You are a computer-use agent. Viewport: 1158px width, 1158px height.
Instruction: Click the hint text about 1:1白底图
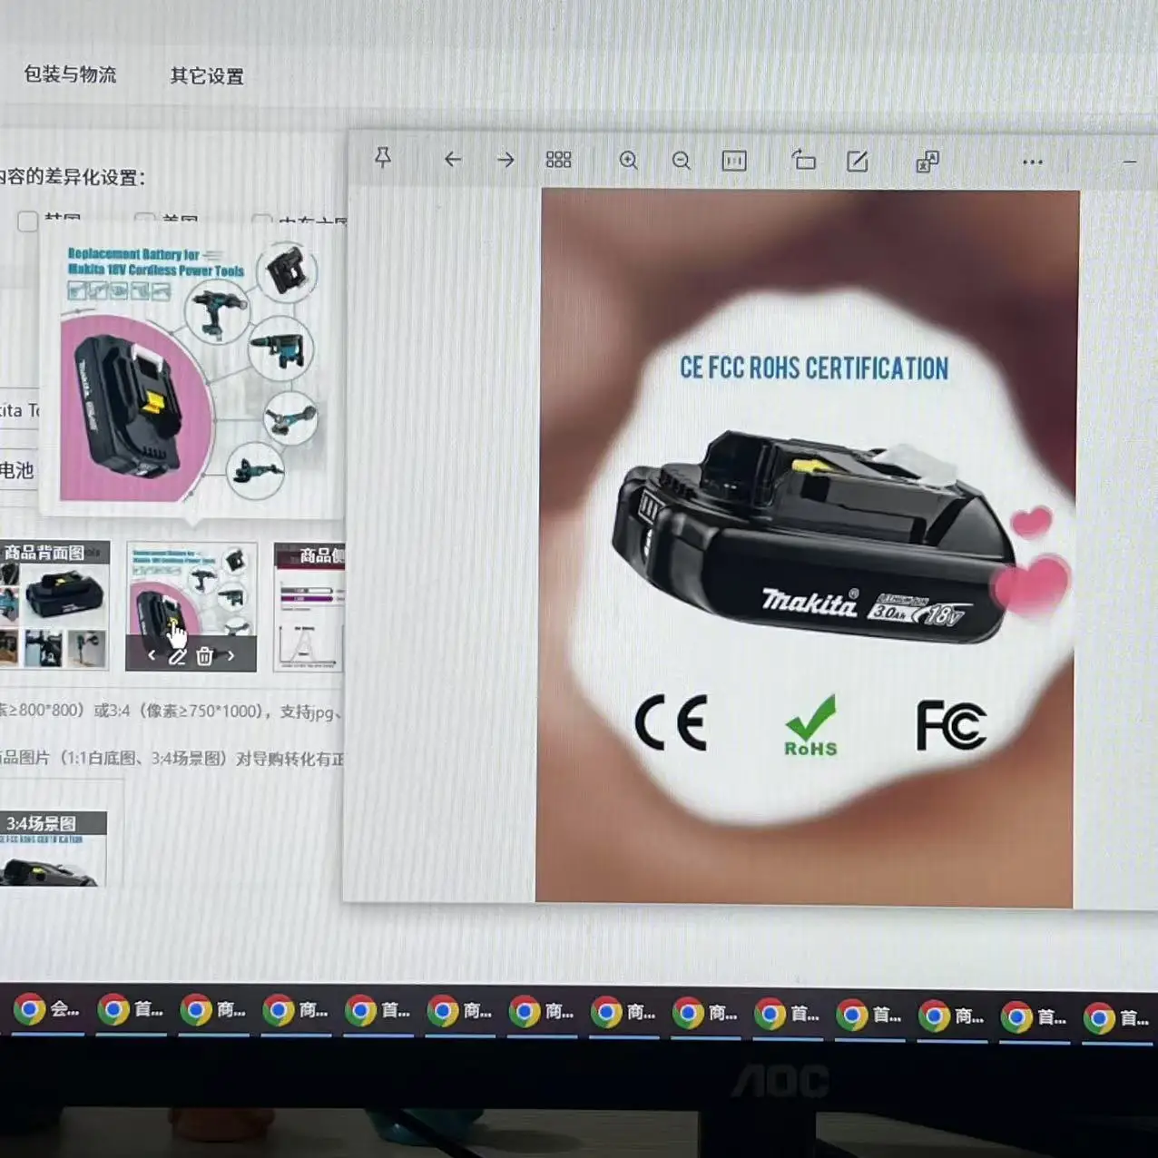[172, 758]
